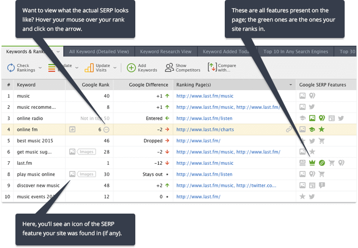
Task: Click the green crown icon in last.fm row
Action: (312, 163)
